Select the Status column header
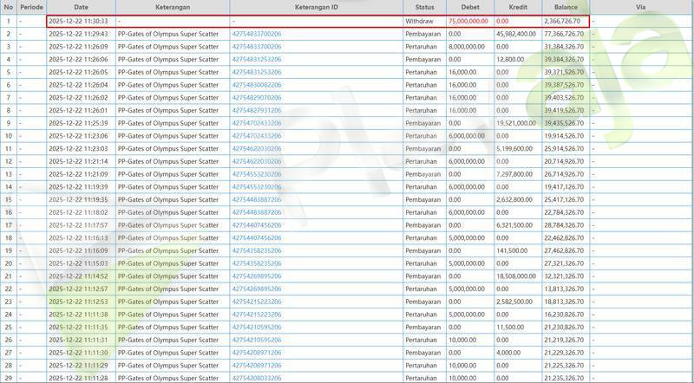This screenshot has width=694, height=383. pyautogui.click(x=424, y=7)
